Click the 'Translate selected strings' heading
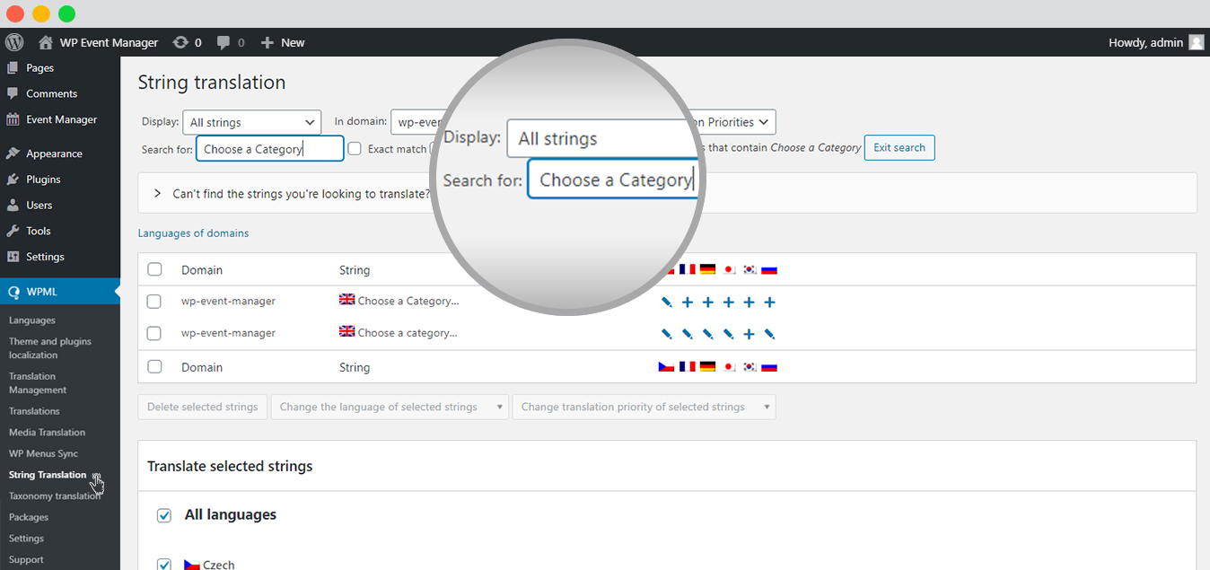 (230, 467)
